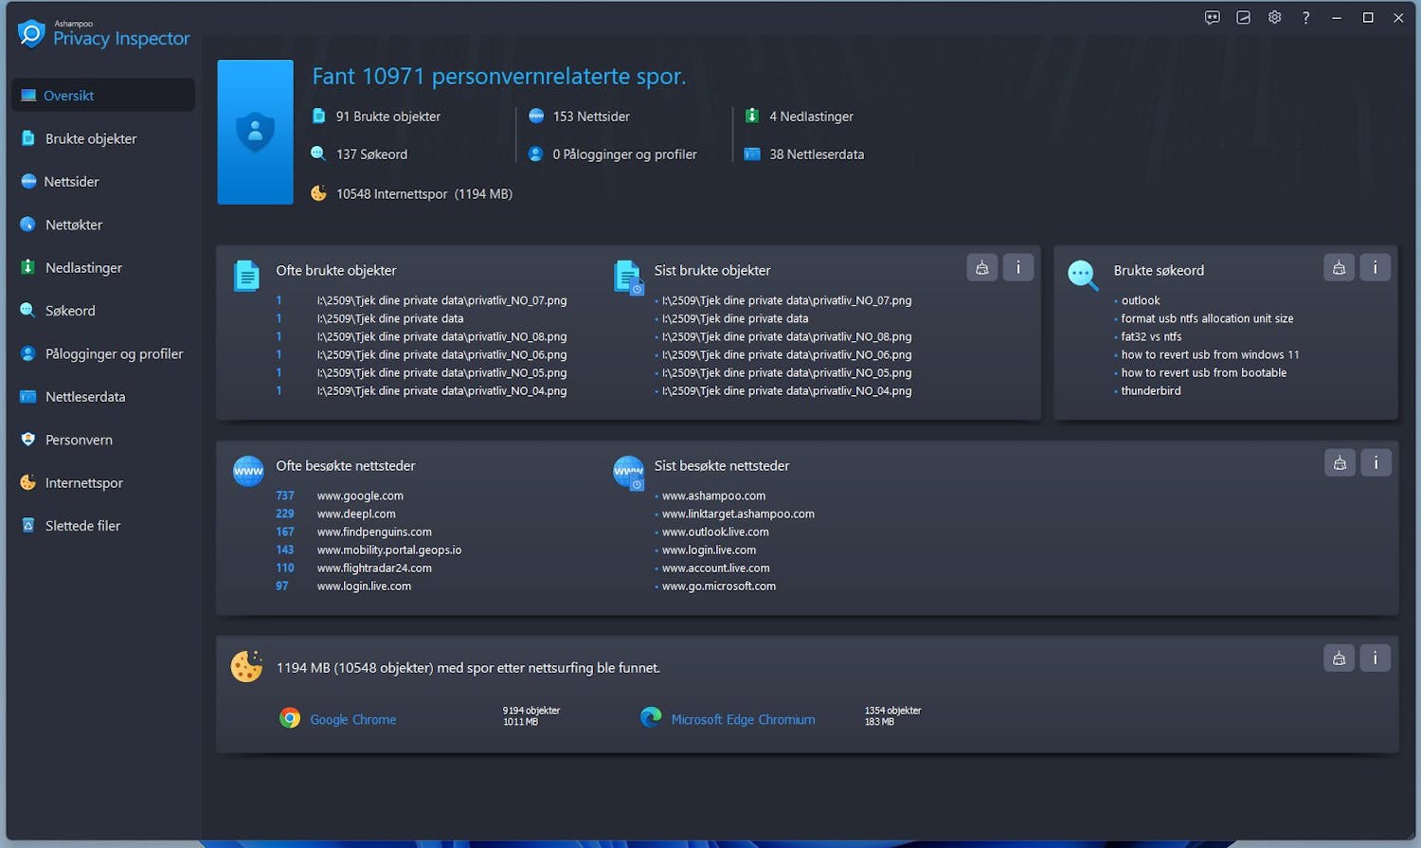Click www.linktarget.ashampoo.com entry
Screen dimensions: 1421x848
tap(738, 514)
